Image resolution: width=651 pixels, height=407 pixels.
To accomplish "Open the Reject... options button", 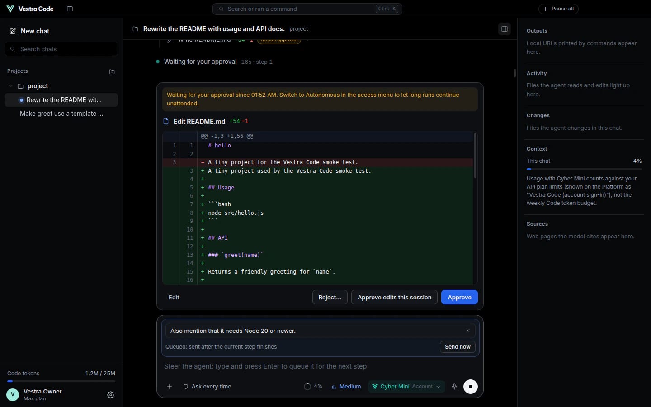I will 330,297.
